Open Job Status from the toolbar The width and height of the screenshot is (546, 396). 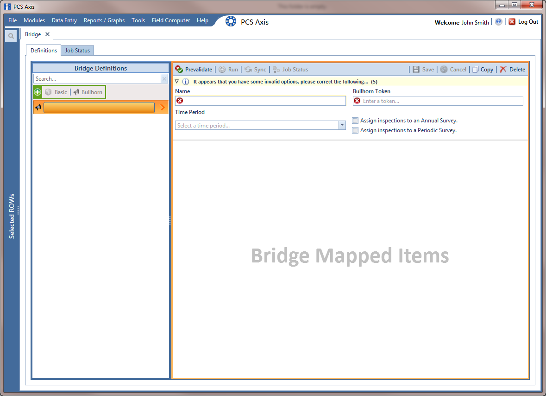[x=290, y=70]
